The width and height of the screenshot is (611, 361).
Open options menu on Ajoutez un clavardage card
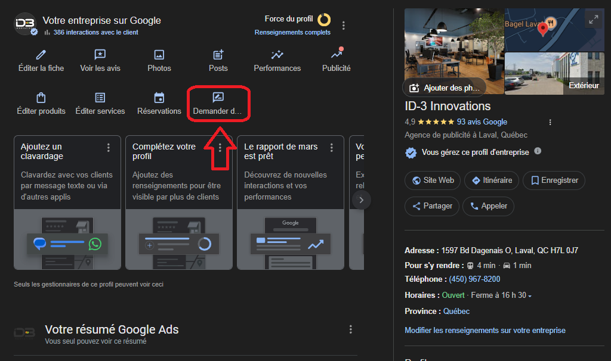(108, 148)
